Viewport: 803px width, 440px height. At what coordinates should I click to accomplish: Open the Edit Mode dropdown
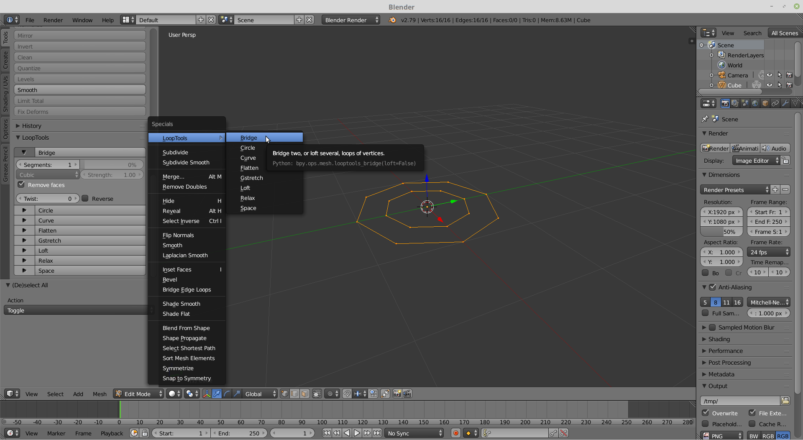138,394
